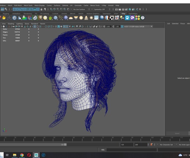Open the Selected menu in Attribute Editor
This screenshot has width=190, height=158.
175,24
